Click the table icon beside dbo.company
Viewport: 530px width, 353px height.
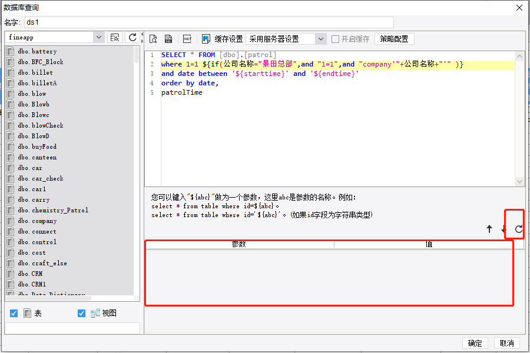11,221
